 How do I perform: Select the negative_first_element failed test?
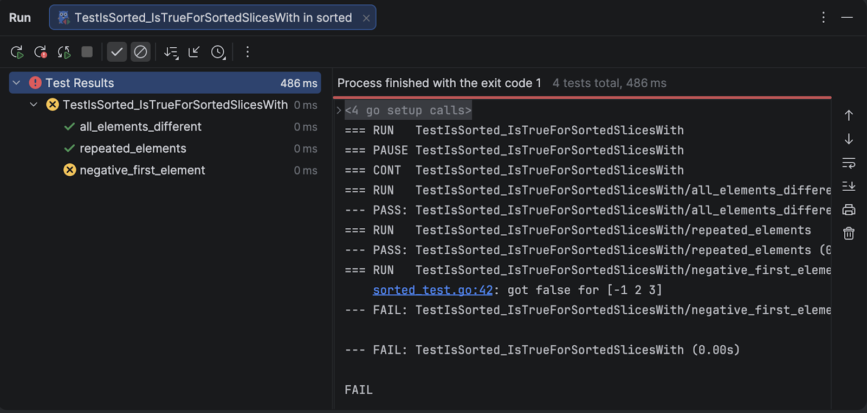(142, 170)
